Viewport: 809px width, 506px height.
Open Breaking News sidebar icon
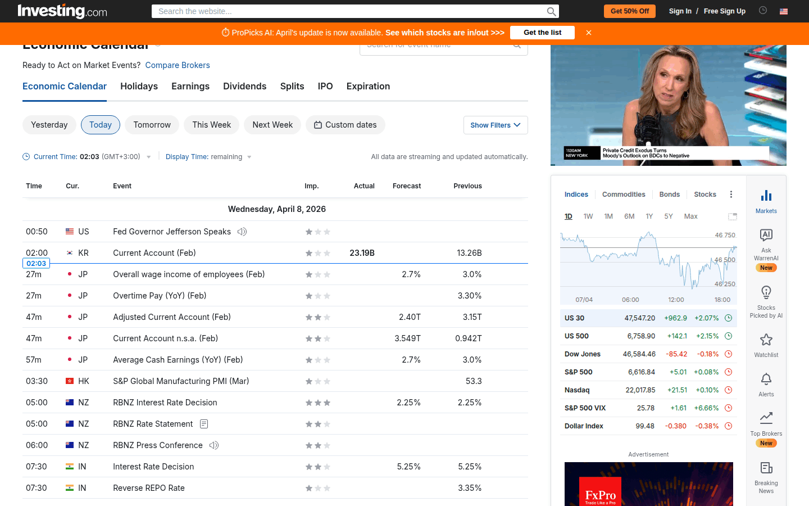[766, 468]
